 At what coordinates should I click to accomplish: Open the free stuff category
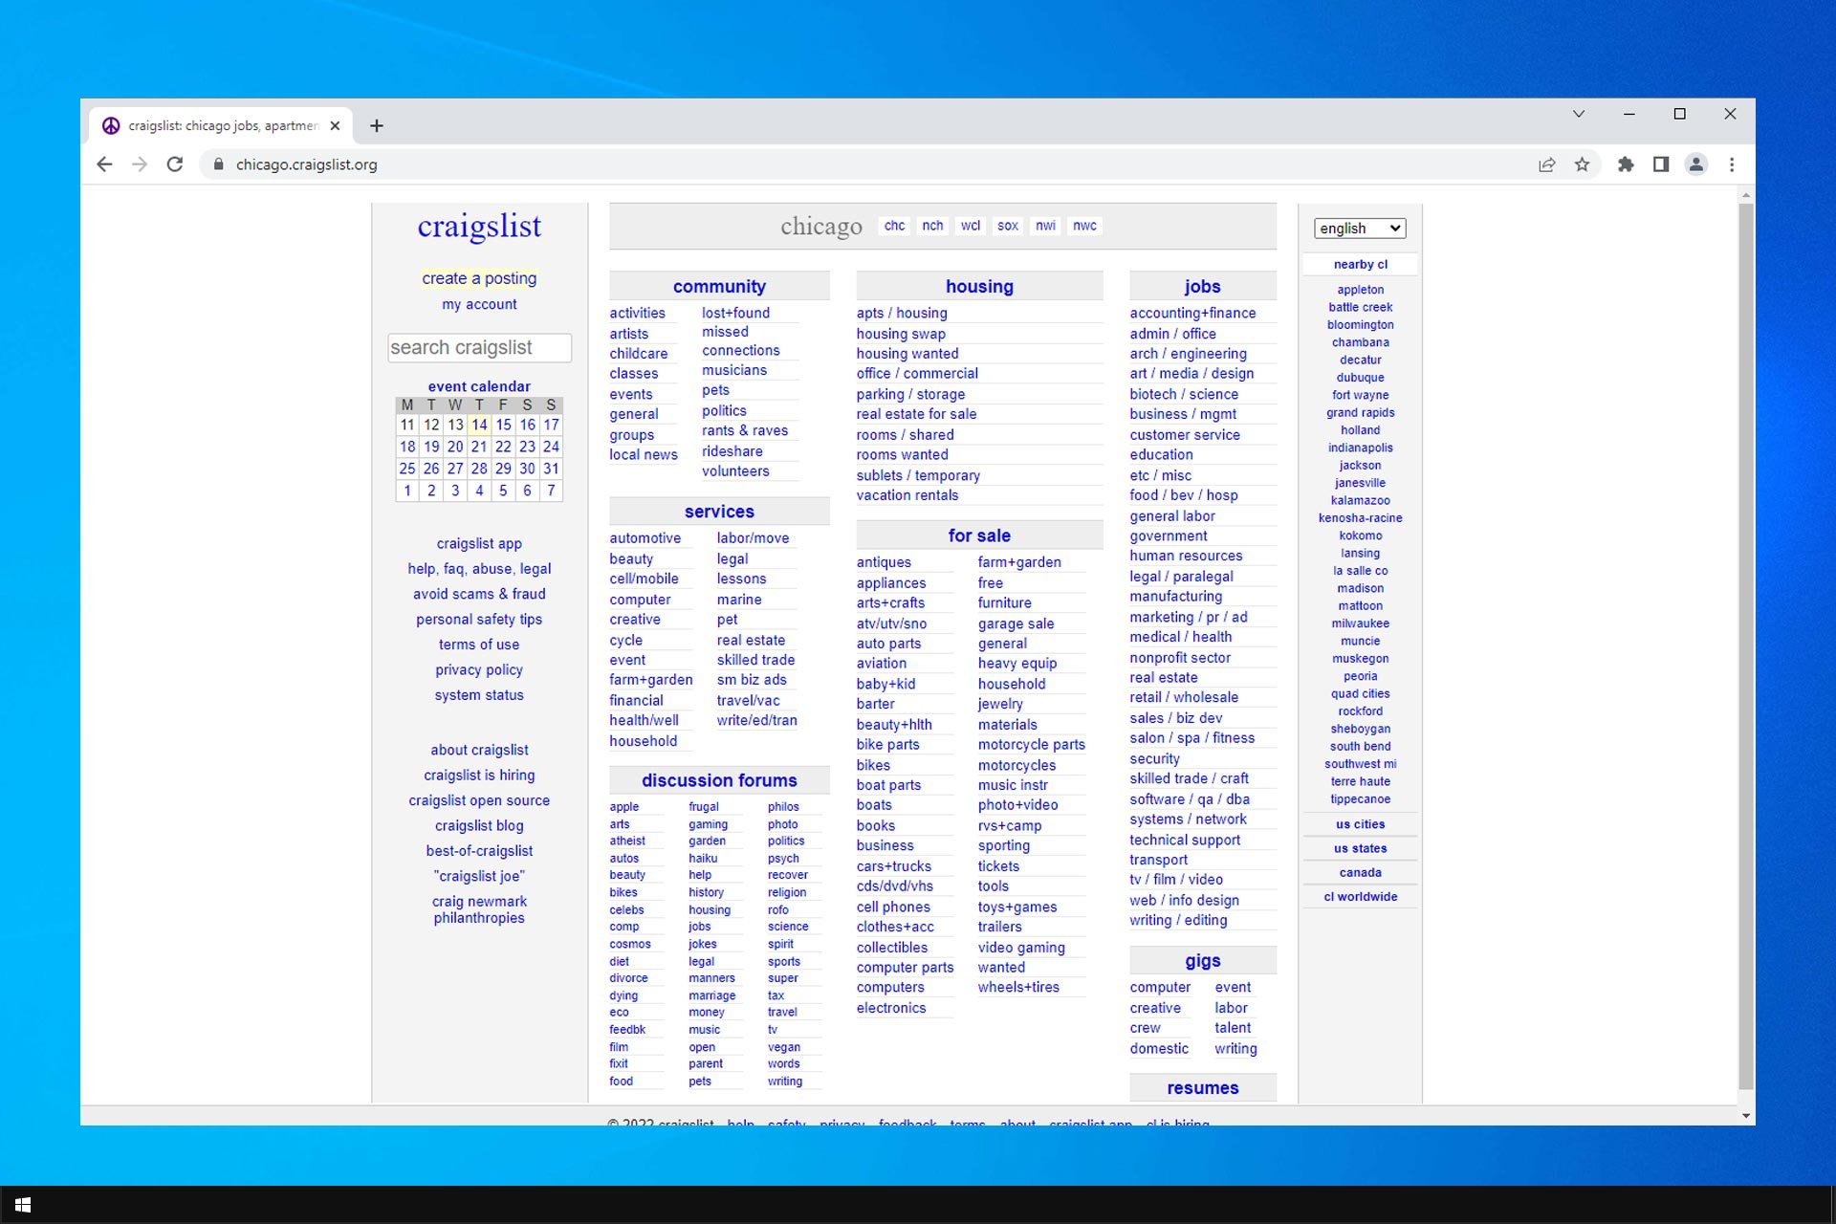pos(991,583)
